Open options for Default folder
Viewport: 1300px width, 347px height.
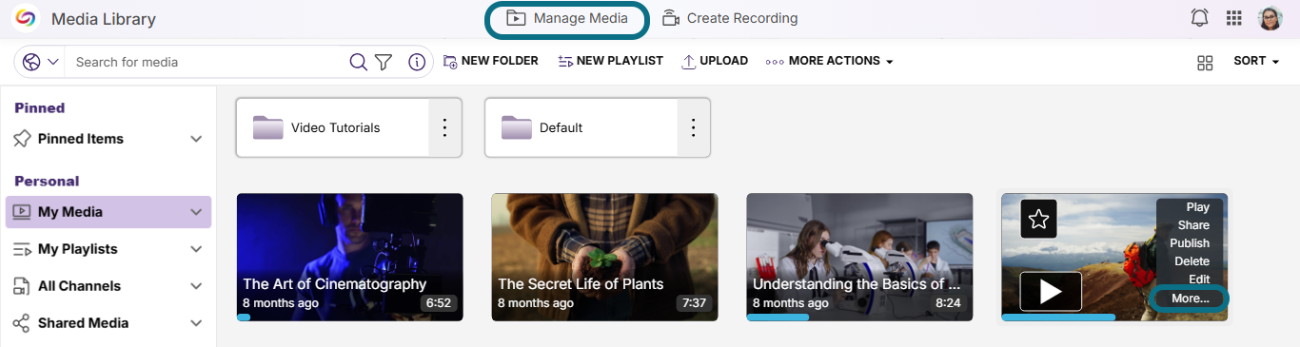click(694, 127)
